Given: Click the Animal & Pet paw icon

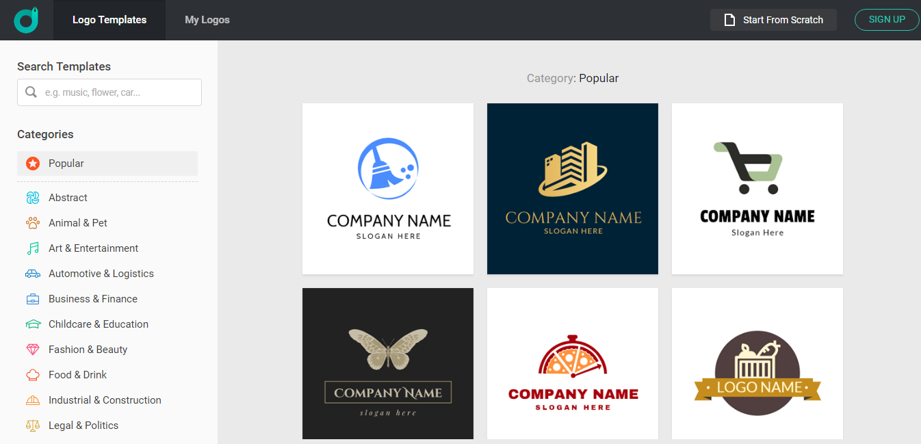Looking at the screenshot, I should point(33,223).
